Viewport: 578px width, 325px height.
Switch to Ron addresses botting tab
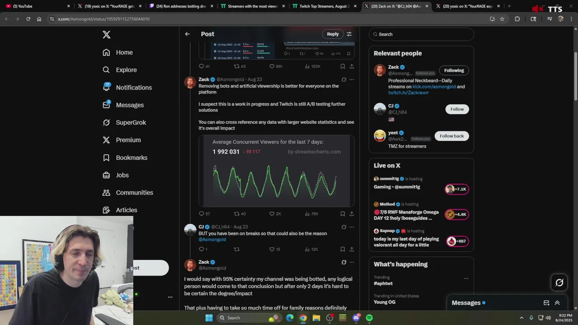(x=182, y=6)
